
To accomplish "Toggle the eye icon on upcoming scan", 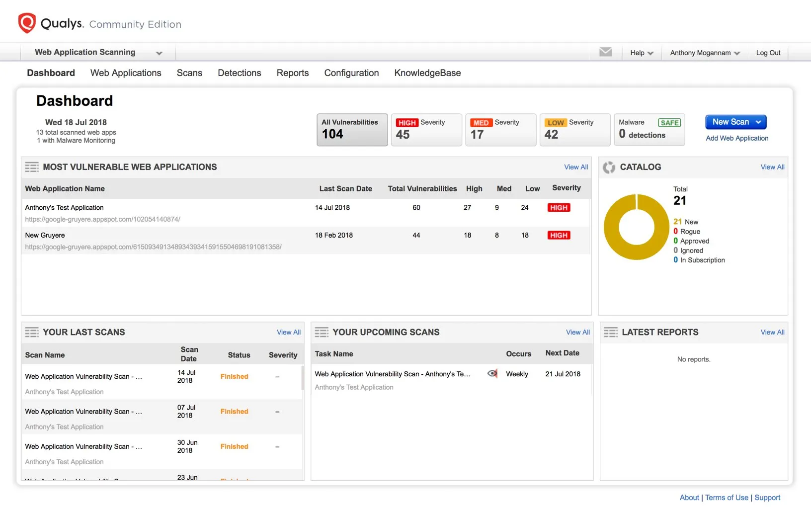I will [x=492, y=374].
